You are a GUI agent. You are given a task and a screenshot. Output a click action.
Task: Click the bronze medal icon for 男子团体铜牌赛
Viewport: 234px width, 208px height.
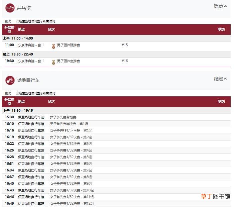coord(53,46)
